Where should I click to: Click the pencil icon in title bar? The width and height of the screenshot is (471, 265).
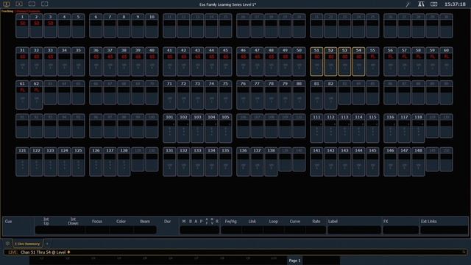[408, 4]
